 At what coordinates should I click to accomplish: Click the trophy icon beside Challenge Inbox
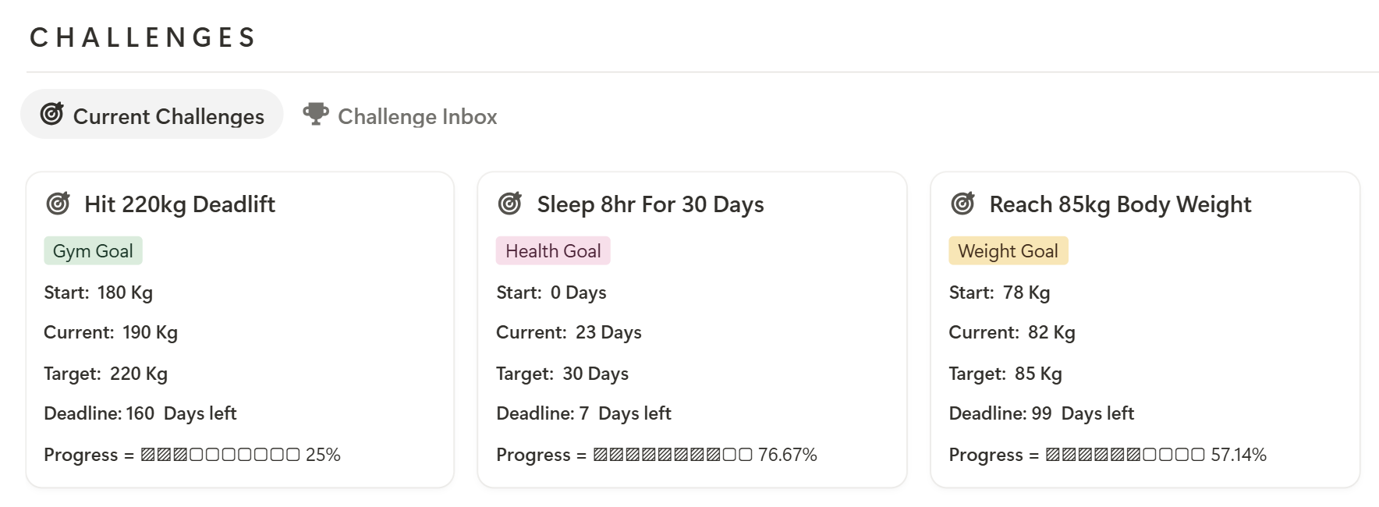pyautogui.click(x=316, y=114)
